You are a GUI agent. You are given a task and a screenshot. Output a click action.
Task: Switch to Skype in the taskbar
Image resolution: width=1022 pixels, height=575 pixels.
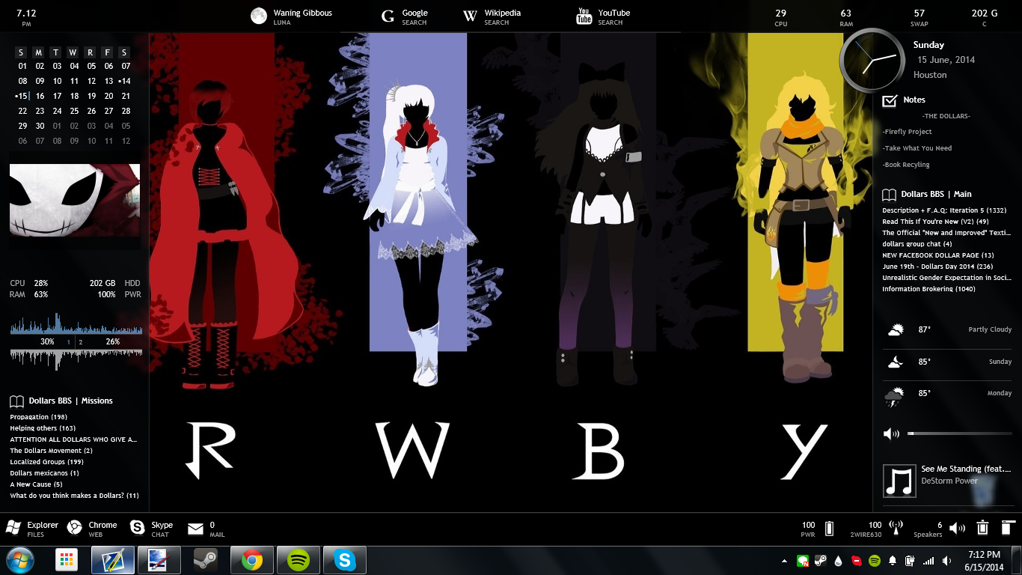(345, 560)
